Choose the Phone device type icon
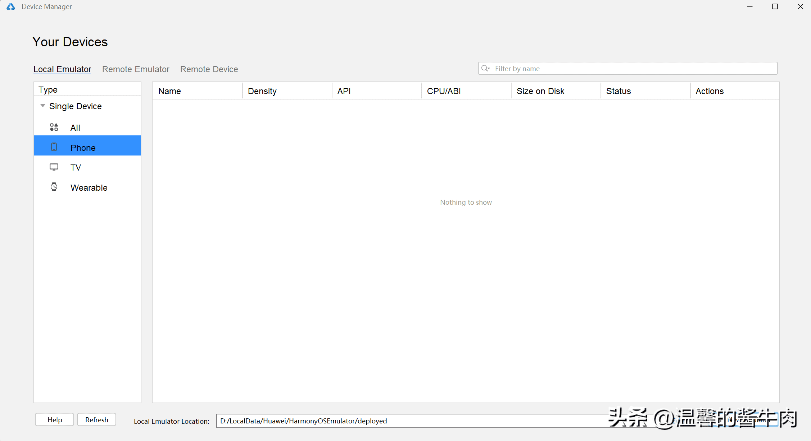The width and height of the screenshot is (811, 441). click(54, 147)
